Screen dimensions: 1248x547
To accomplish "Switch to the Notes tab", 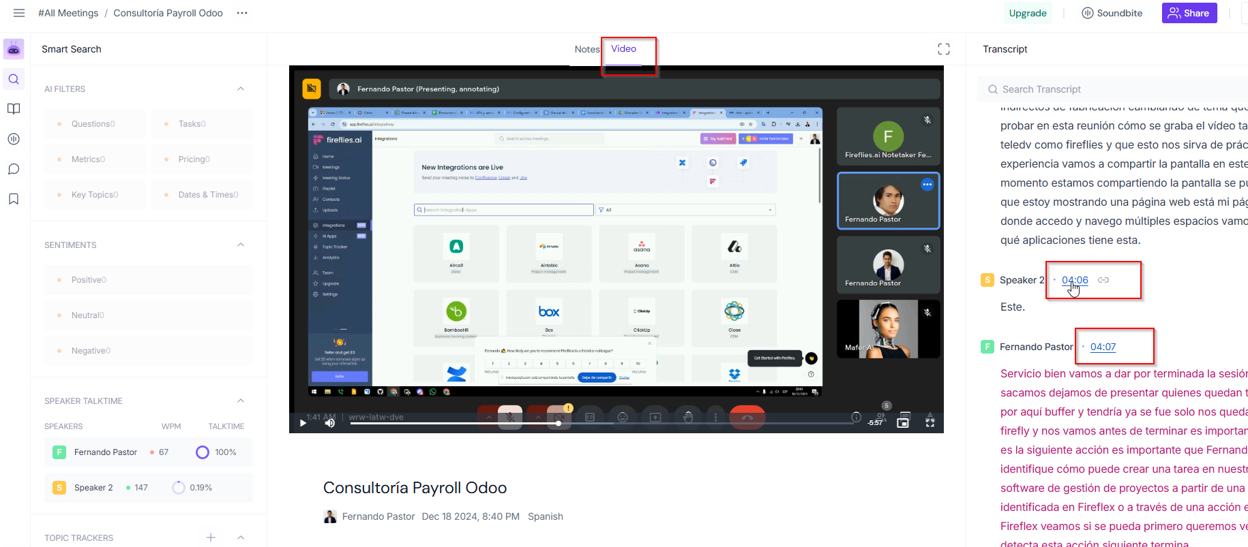I will coord(586,49).
